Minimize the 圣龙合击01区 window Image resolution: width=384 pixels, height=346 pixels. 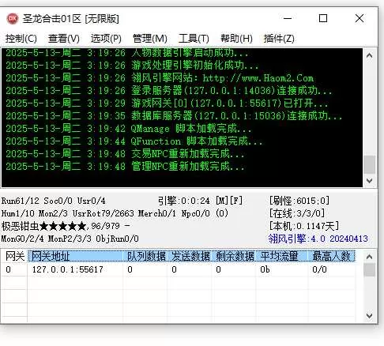point(288,19)
